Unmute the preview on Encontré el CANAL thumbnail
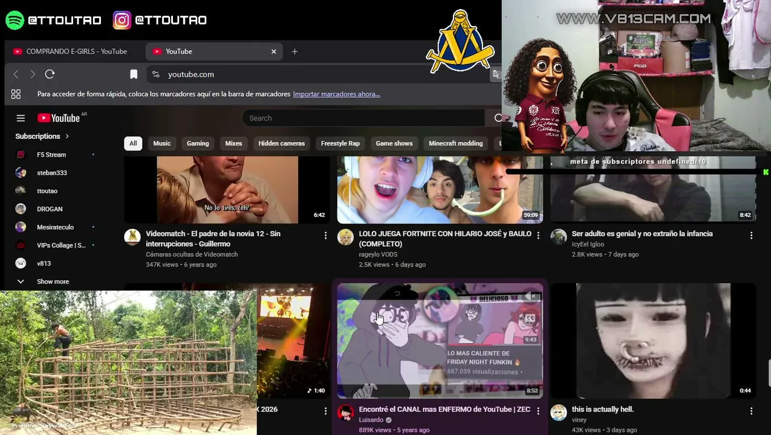 (531, 296)
